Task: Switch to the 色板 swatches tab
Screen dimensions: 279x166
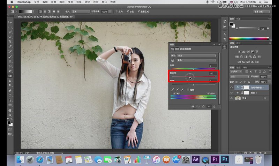Action: pyautogui.click(x=238, y=19)
